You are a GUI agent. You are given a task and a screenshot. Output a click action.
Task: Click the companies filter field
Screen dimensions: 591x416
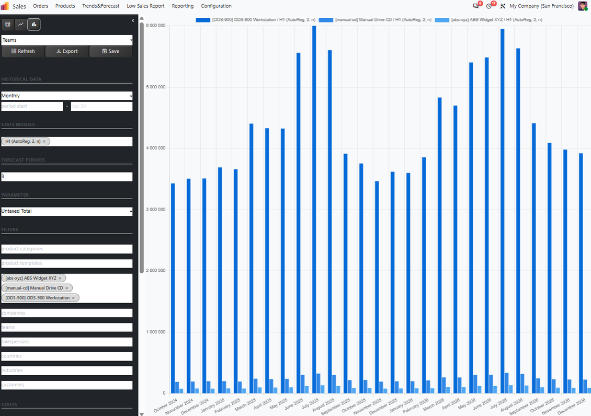coord(67,313)
